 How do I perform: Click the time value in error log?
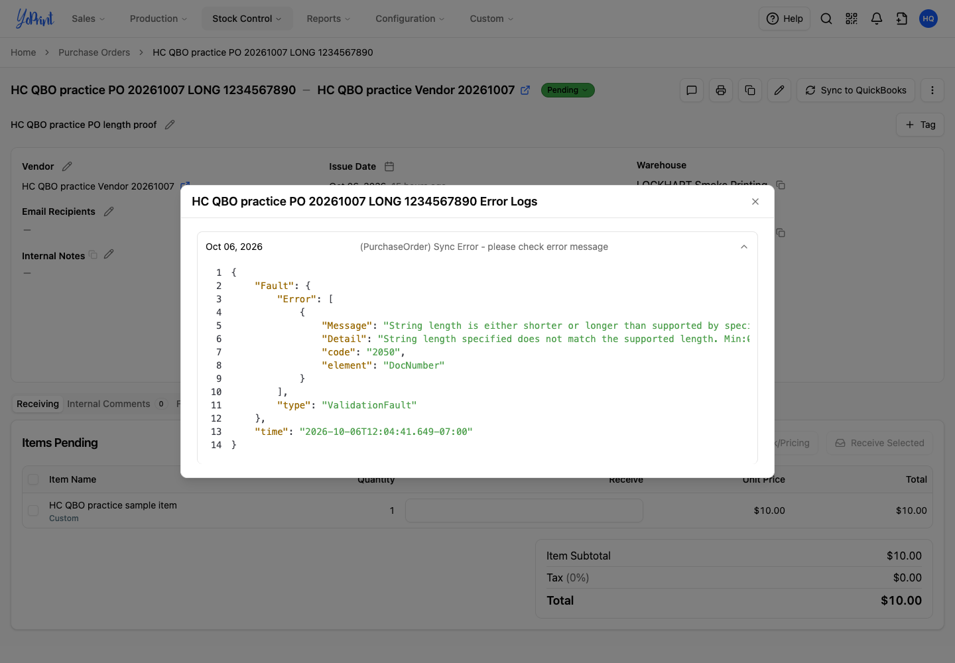tap(386, 432)
